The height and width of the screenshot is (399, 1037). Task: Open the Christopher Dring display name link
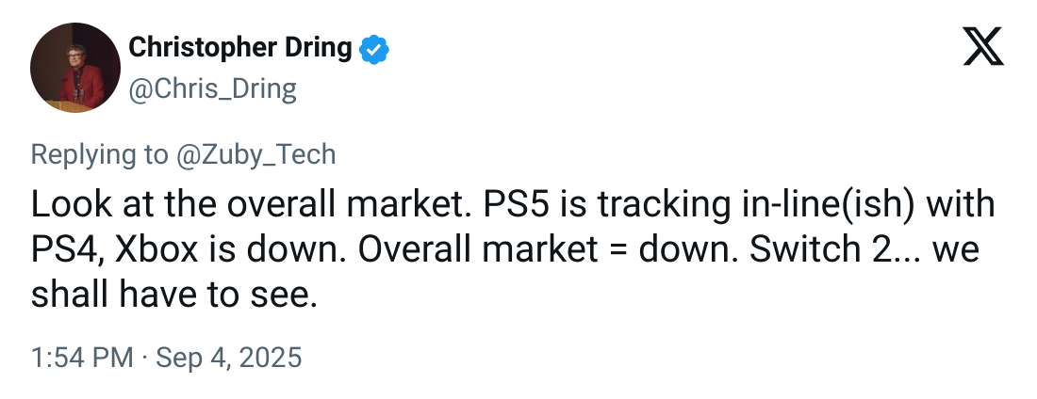point(239,48)
